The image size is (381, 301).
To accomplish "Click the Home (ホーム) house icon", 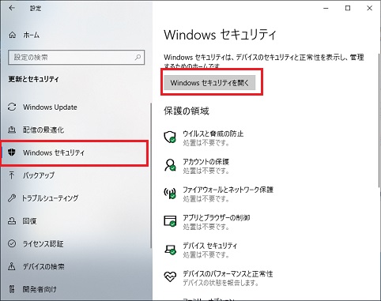I will click(13, 35).
